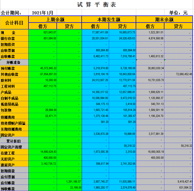Click the 本期发生额 header cell
Image resolution: width=194 pixels, height=191 pixels.
click(109, 20)
